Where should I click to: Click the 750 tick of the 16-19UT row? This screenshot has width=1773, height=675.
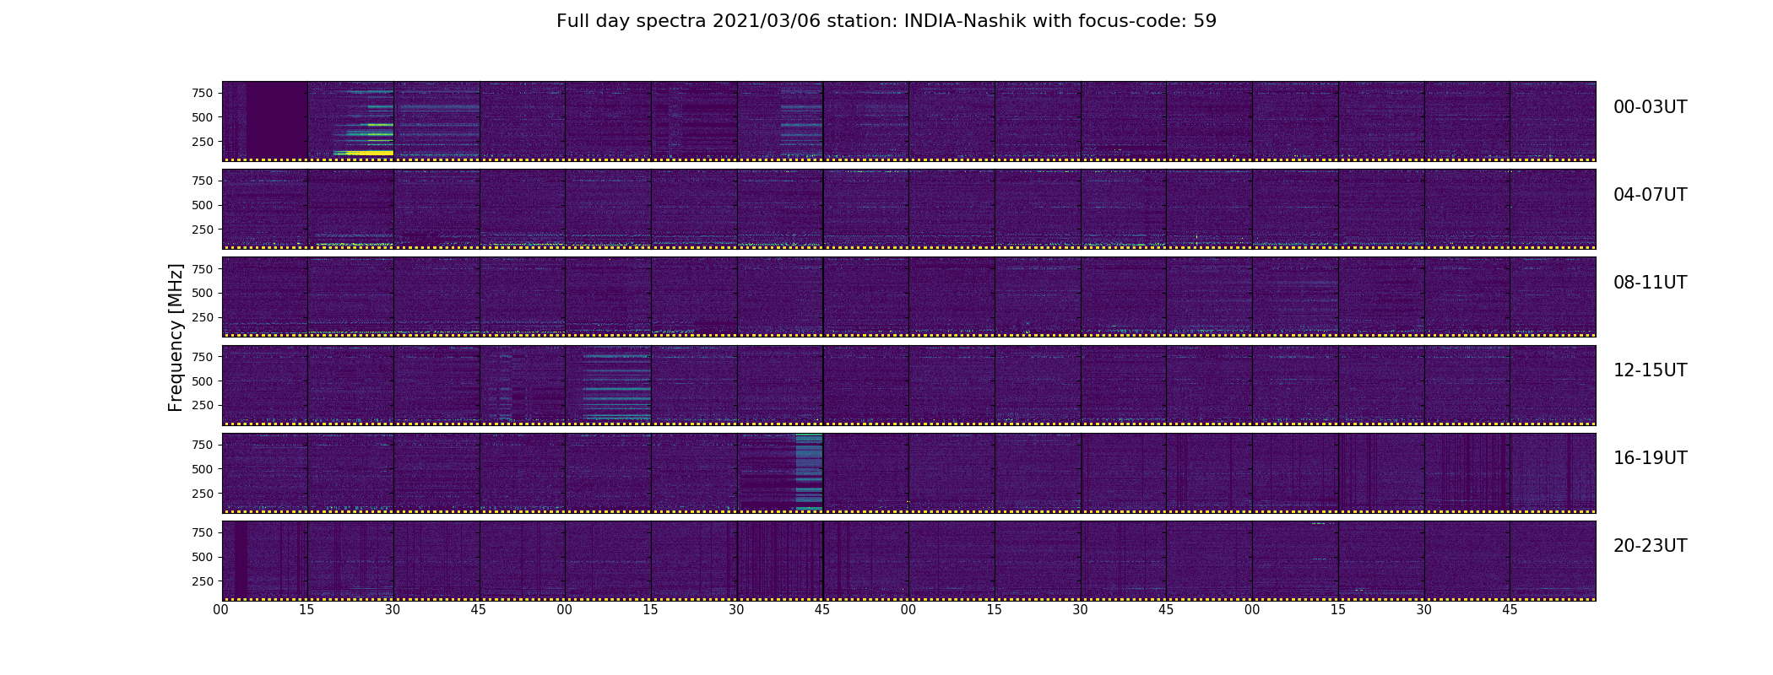pyautogui.click(x=203, y=445)
